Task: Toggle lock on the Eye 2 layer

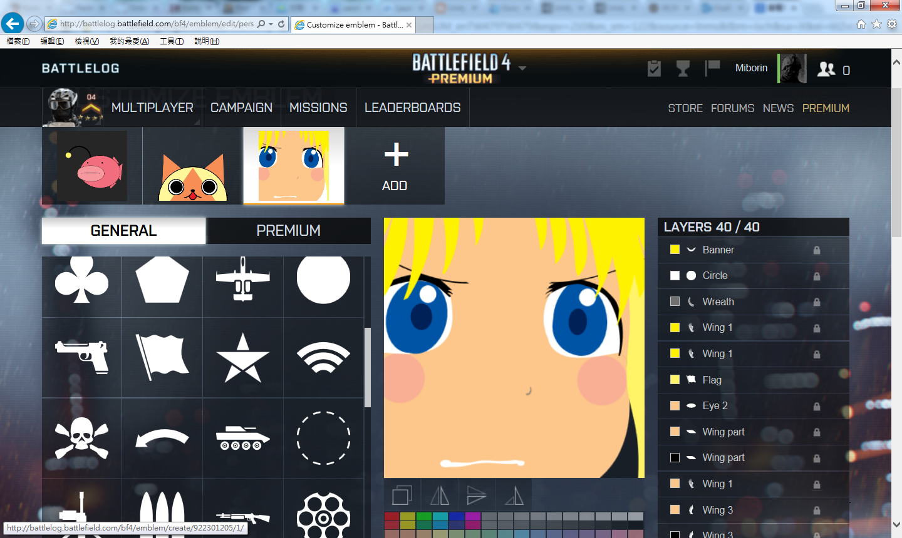Action: click(x=817, y=407)
